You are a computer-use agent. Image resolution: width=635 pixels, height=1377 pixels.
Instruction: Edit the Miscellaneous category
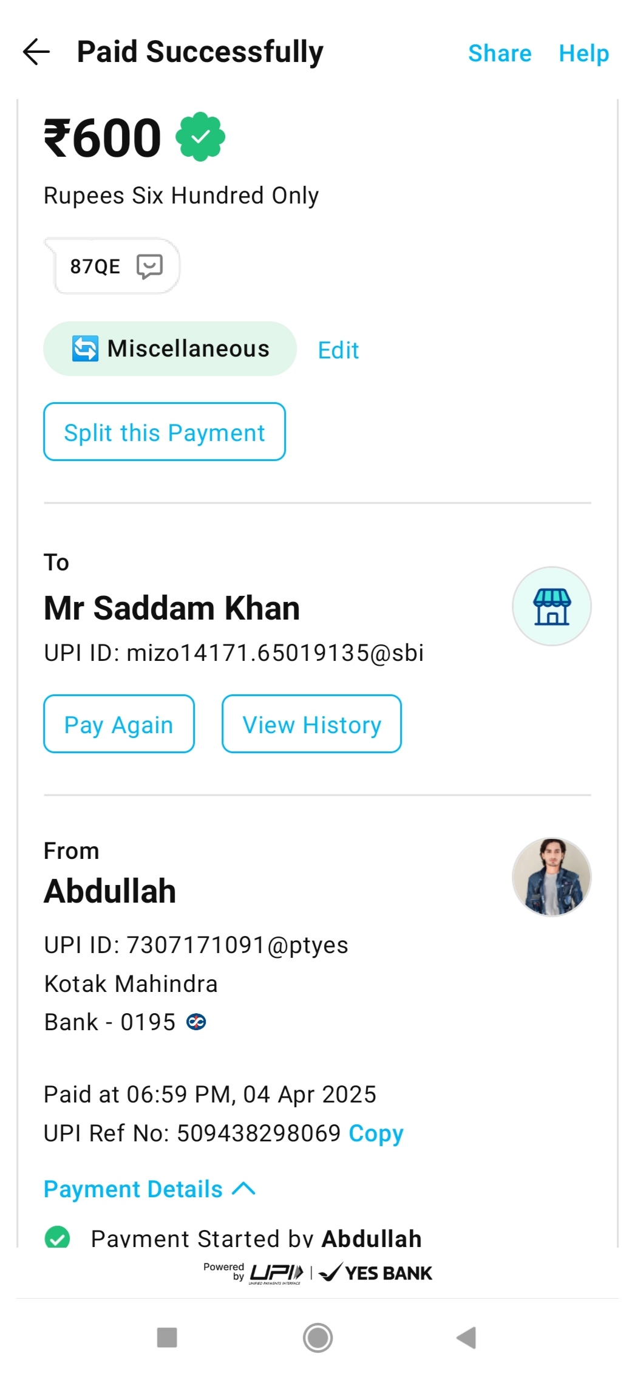coord(338,350)
